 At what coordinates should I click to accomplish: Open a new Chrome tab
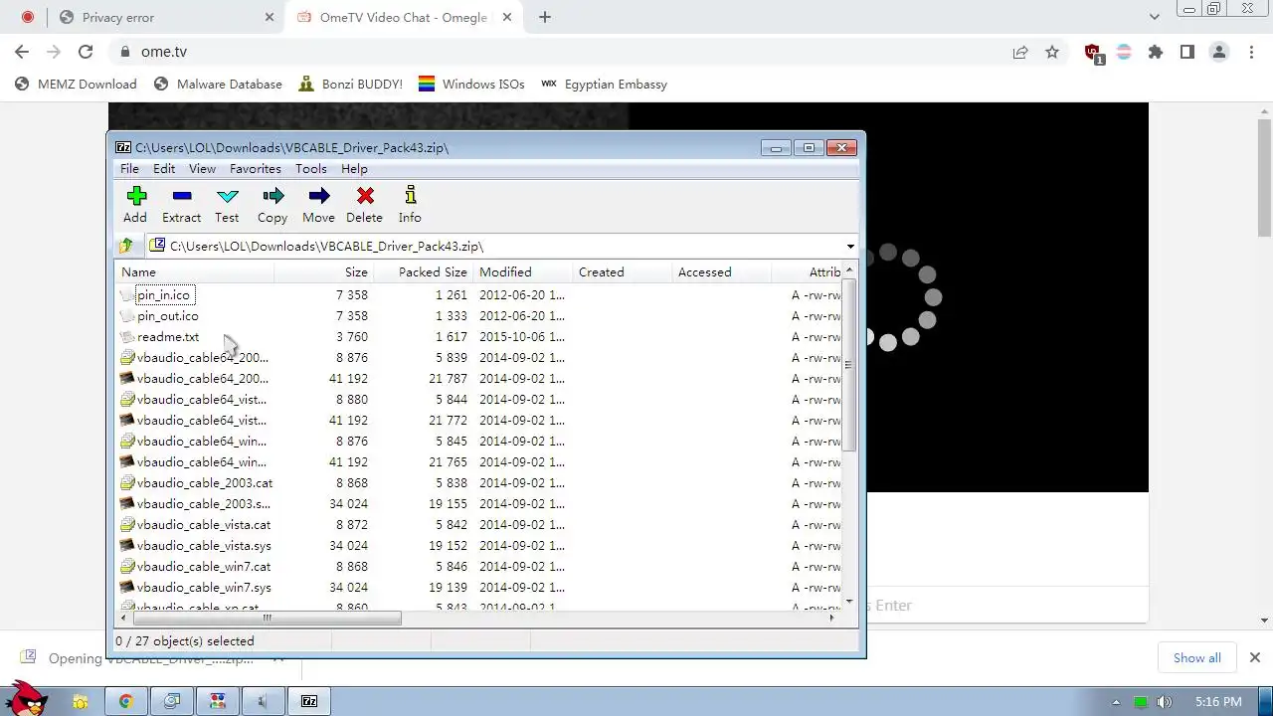click(544, 17)
